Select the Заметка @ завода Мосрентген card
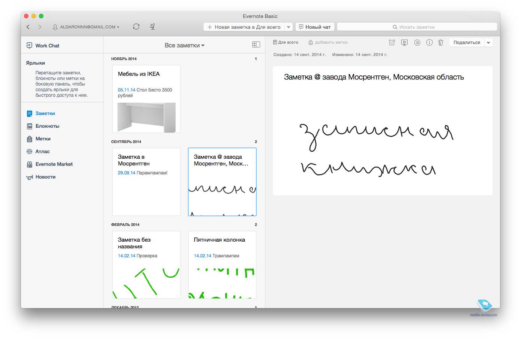This screenshot has width=521, height=338. tap(222, 182)
